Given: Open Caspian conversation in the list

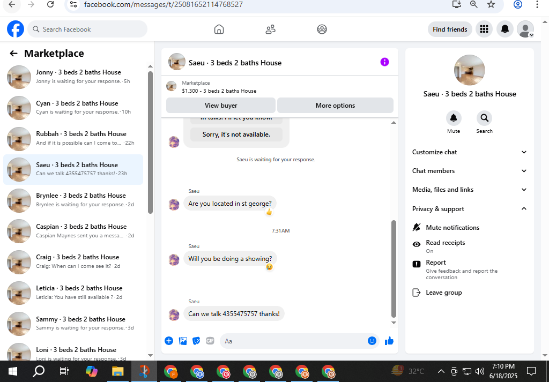Looking at the screenshot, I should 73,231.
